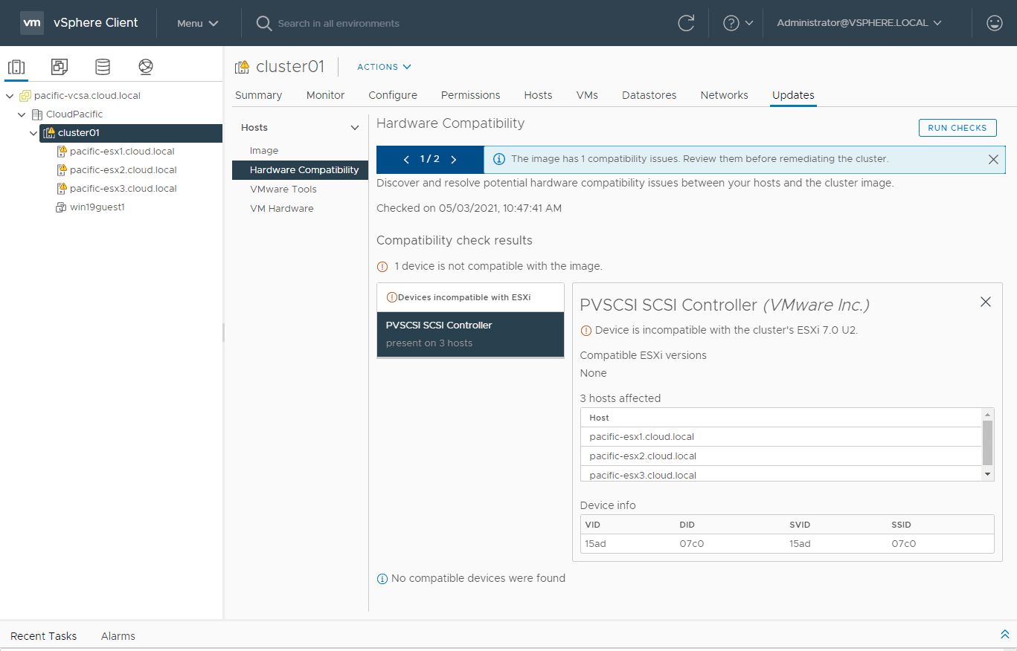Dismiss the compatibility issues info banner
The height and width of the screenshot is (651, 1017).
point(993,159)
